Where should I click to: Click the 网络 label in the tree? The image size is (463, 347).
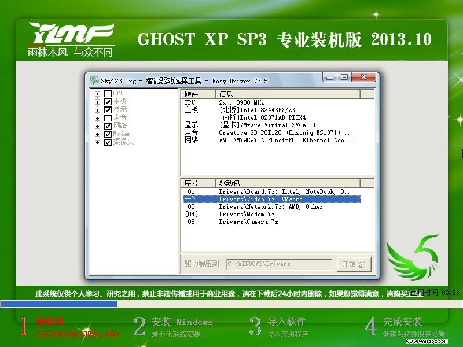(x=120, y=125)
